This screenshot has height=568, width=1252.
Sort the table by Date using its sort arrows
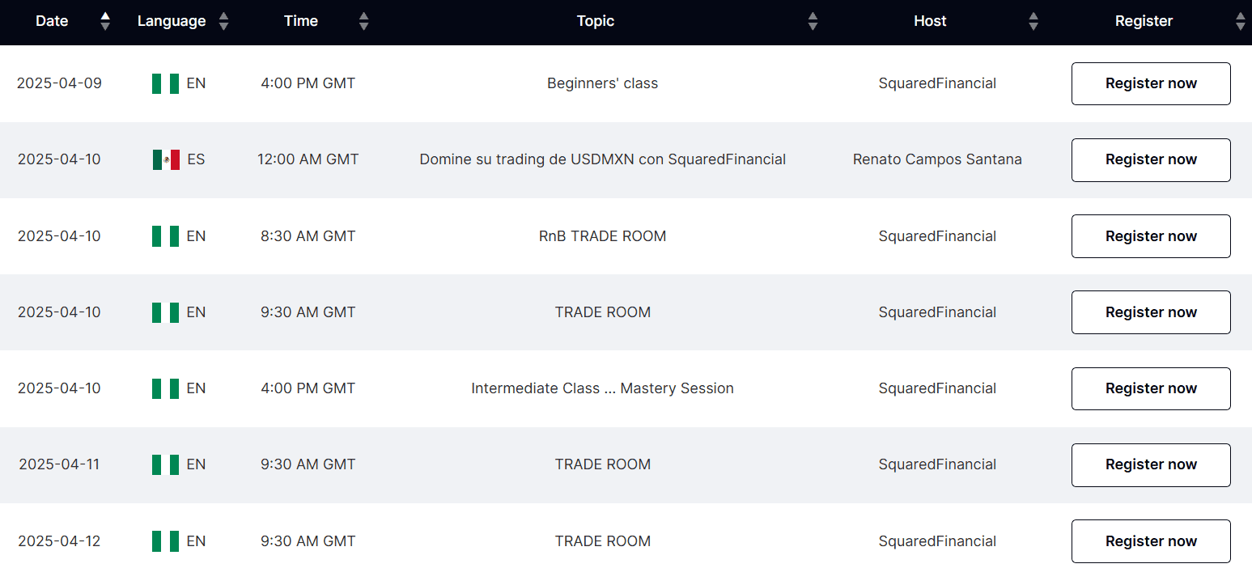point(105,21)
